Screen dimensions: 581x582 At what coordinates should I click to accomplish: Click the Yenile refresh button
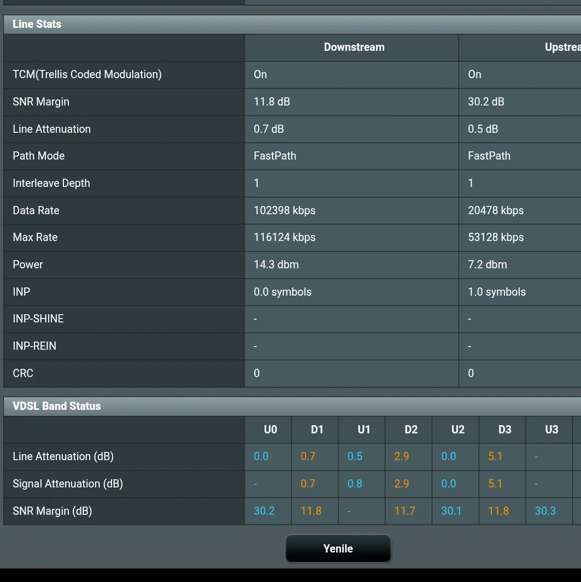(x=338, y=549)
